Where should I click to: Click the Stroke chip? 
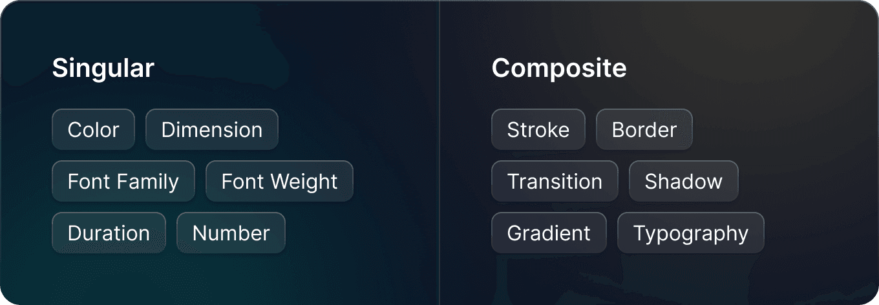[538, 129]
